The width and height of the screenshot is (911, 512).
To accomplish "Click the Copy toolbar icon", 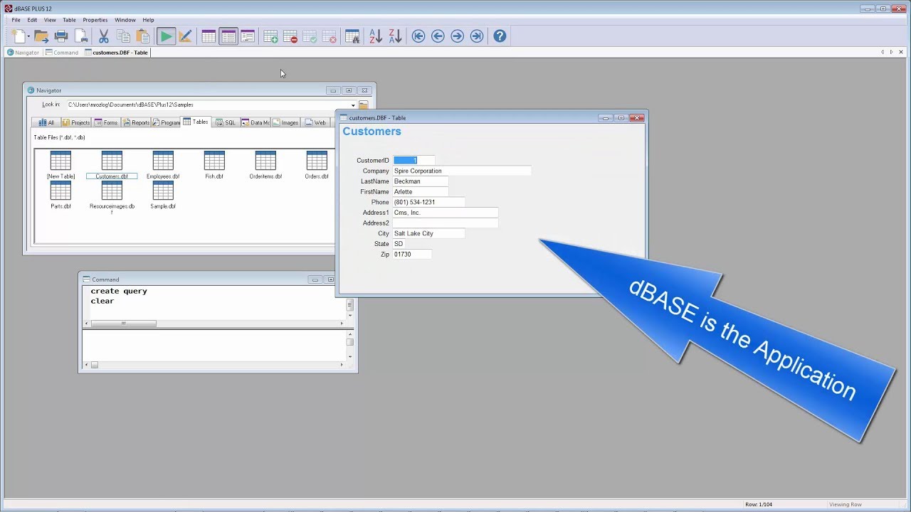I will (x=123, y=36).
